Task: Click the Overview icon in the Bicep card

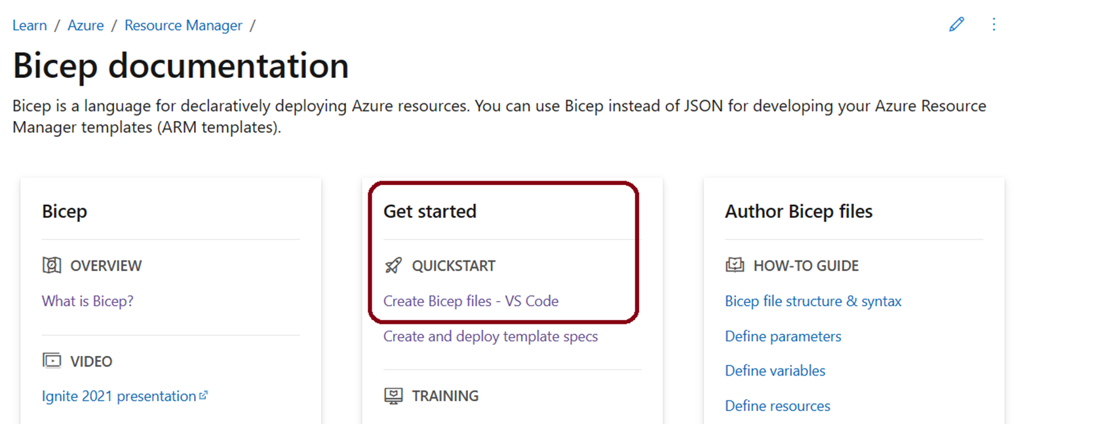Action: 51,265
